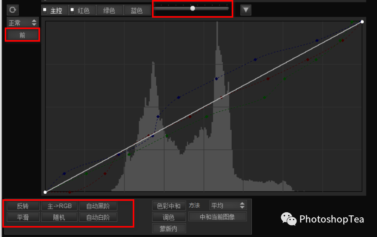Apply 主->RGB conversion

click(x=59, y=206)
